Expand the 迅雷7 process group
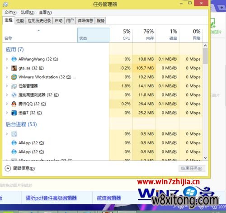Image resolution: width=226 pixels, height=213 pixels. pyautogui.click(x=7, y=113)
